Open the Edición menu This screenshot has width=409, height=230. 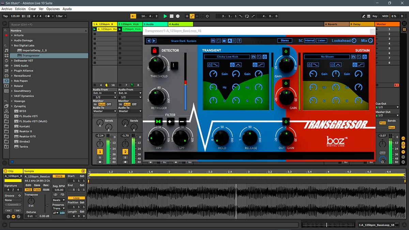click(20, 9)
